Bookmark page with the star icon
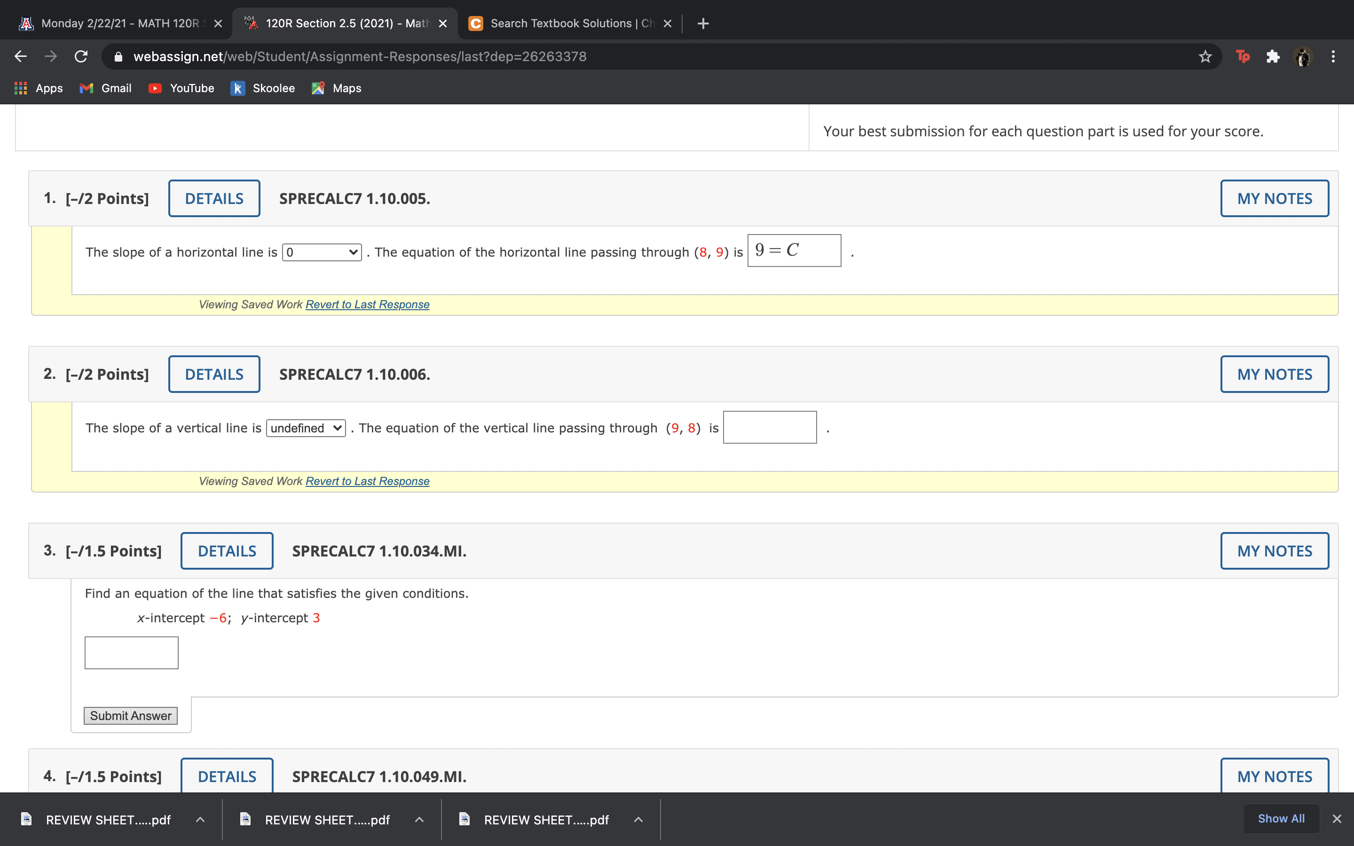 click(1204, 56)
